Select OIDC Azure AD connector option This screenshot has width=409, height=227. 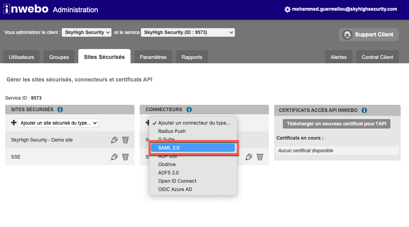175,189
